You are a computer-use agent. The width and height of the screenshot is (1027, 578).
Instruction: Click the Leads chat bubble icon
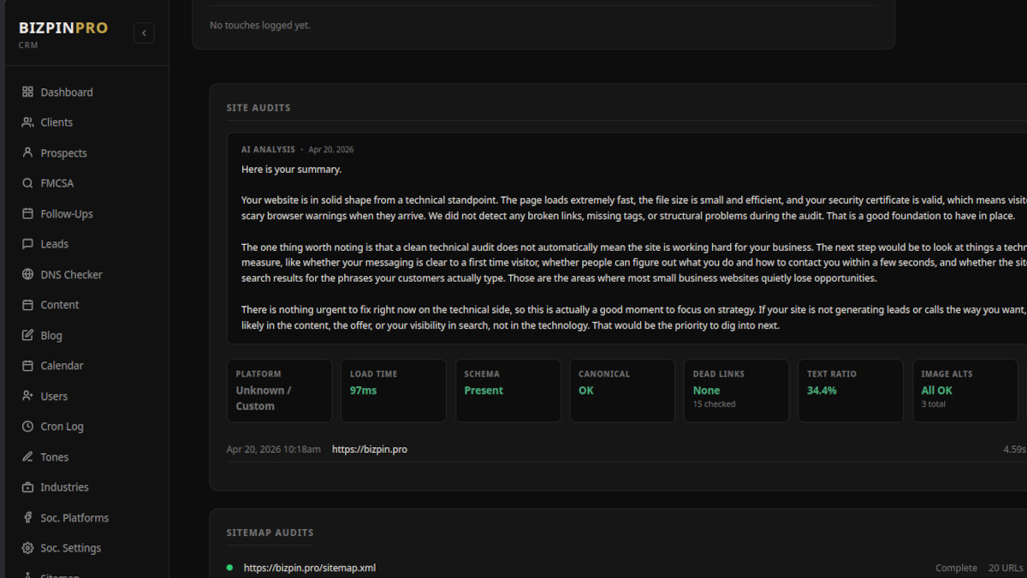tap(27, 244)
